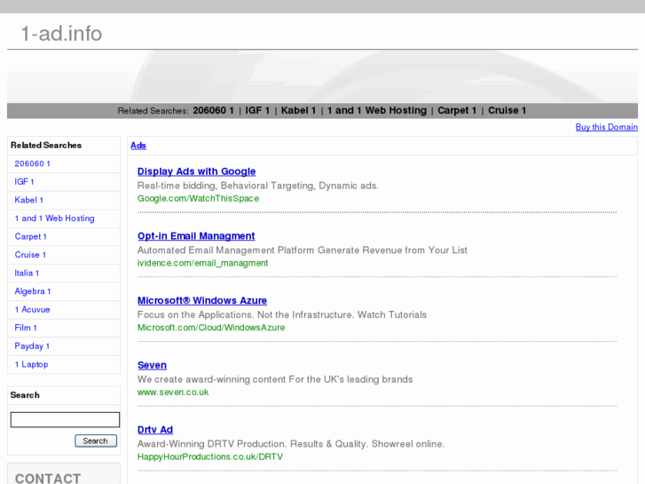Open 'Display Ads with Google' ad
The height and width of the screenshot is (484, 645).
pyautogui.click(x=197, y=171)
